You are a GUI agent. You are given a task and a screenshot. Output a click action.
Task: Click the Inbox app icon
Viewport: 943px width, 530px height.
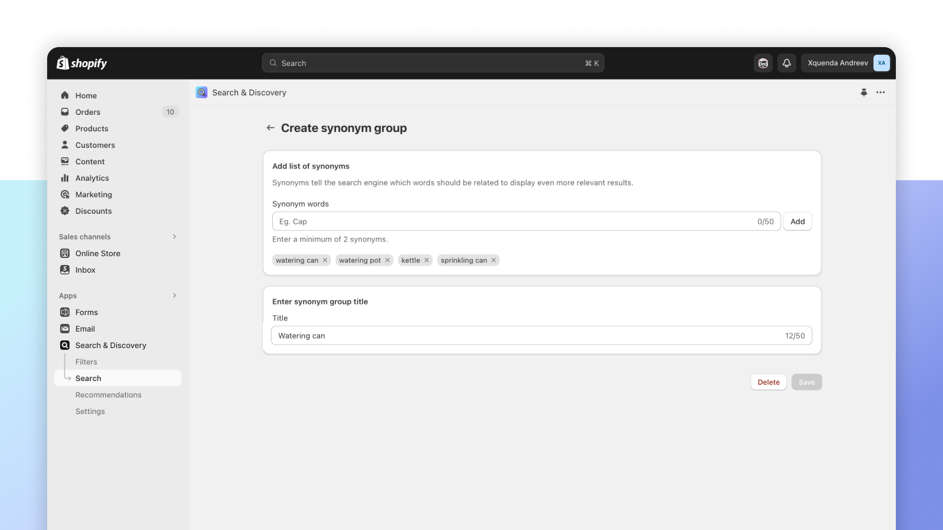click(x=65, y=270)
